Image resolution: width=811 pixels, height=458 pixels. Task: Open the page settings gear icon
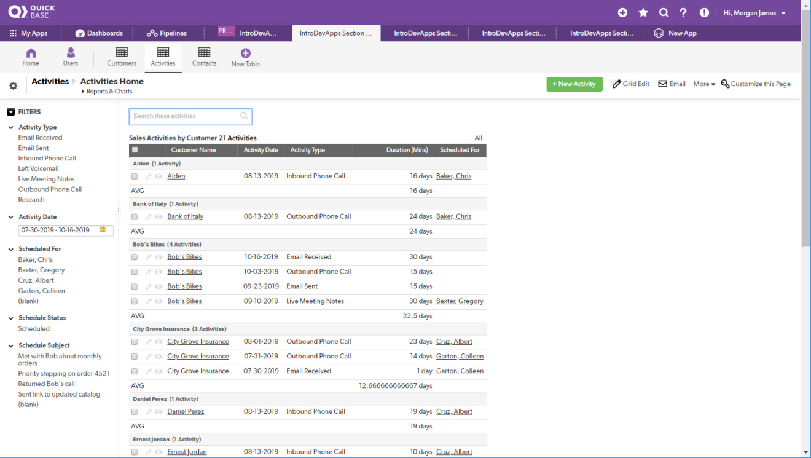click(x=13, y=86)
